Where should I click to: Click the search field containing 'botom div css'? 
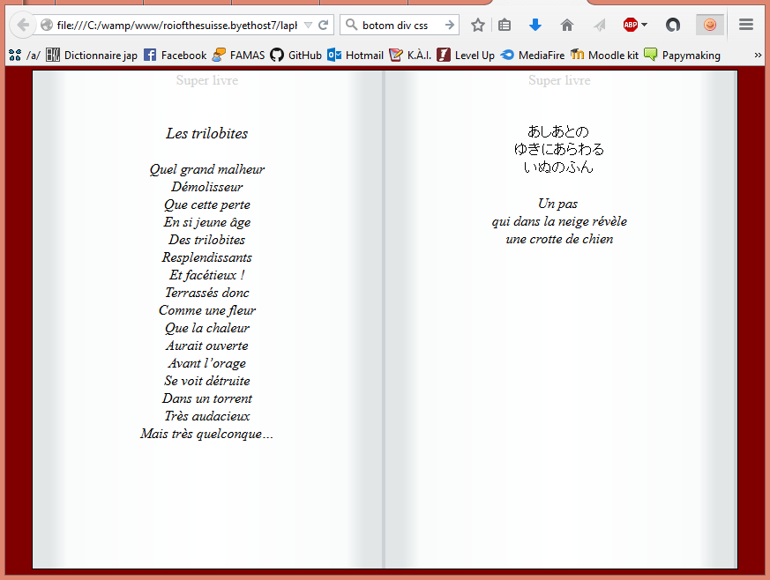400,25
